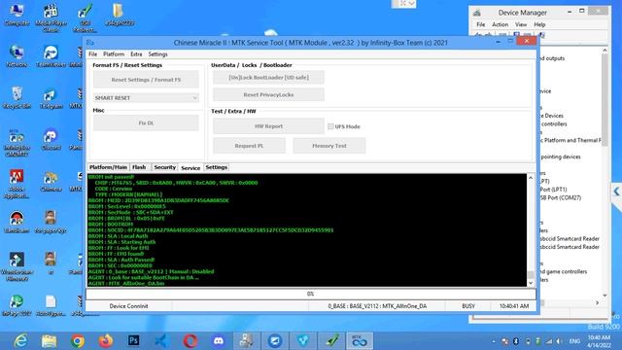622x350 pixels.
Task: Launch Opera browser from the taskbar
Action: 190,341
